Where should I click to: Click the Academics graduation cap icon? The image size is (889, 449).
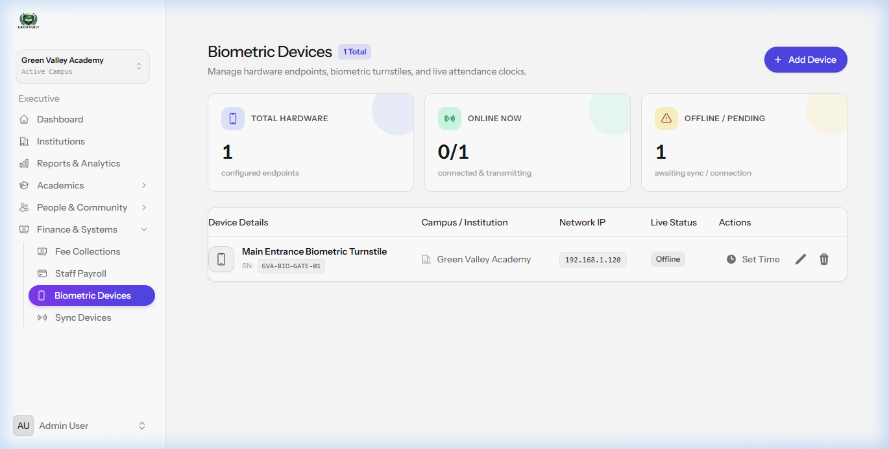tap(24, 185)
